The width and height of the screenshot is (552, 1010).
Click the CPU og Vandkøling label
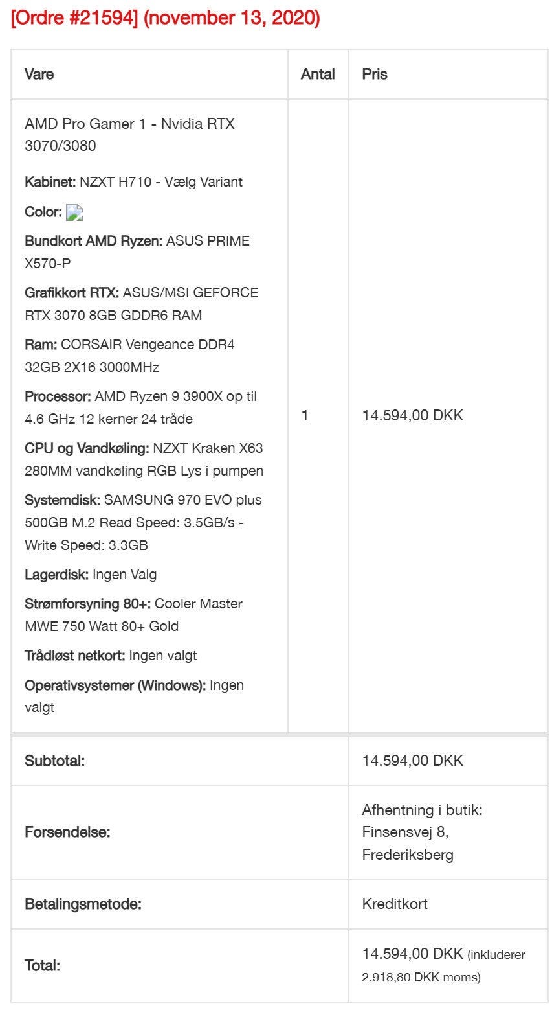pyautogui.click(x=87, y=448)
